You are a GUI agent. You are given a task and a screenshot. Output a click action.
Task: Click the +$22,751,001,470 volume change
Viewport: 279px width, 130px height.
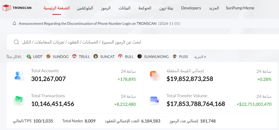click(254, 104)
